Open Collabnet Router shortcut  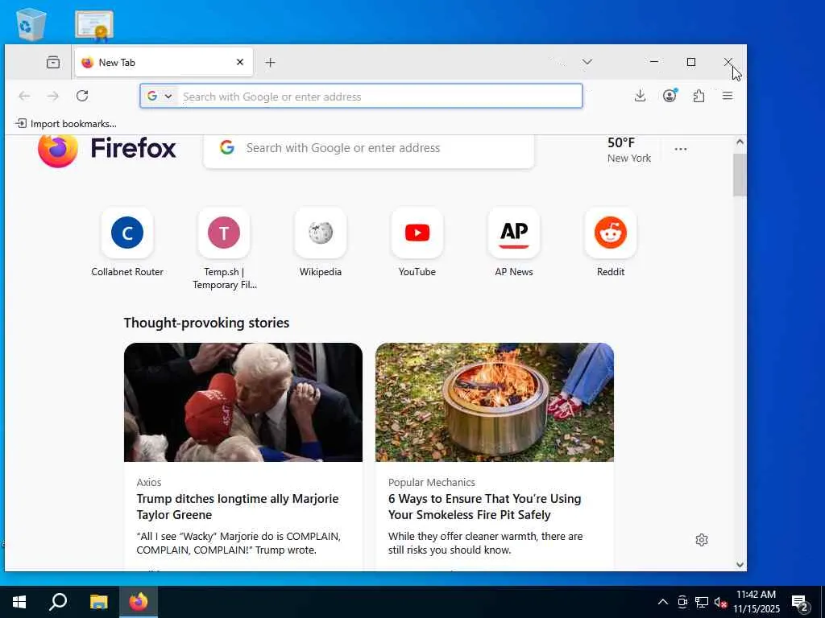coord(127,233)
